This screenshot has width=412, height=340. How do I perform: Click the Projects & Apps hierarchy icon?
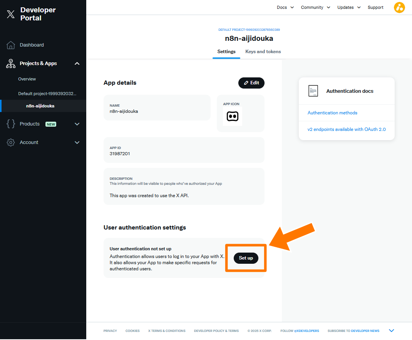pos(11,64)
